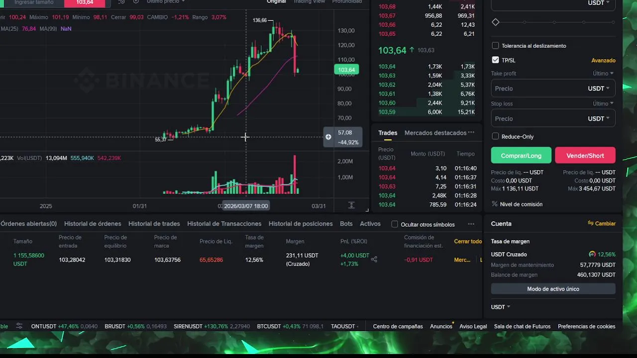Click the red 103,64 price button at top
The width and height of the screenshot is (637, 358).
pos(85,2)
